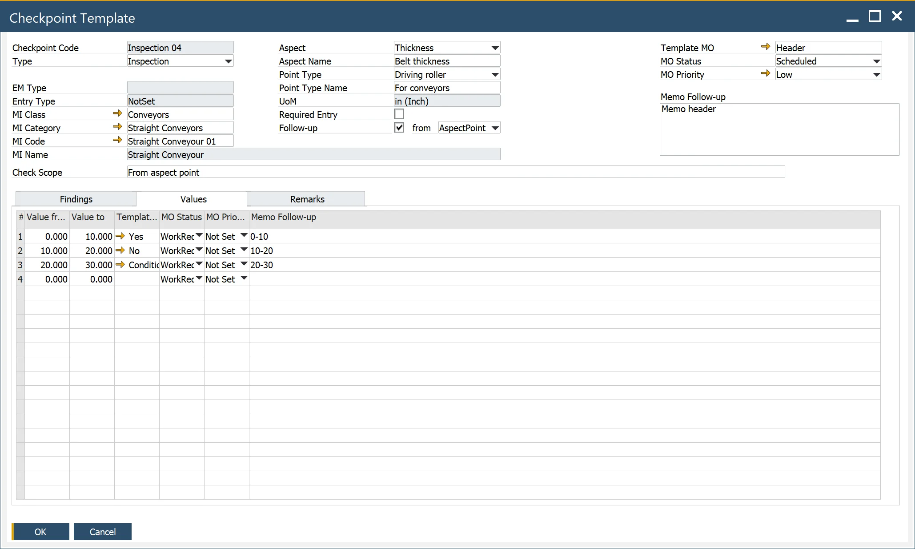The width and height of the screenshot is (915, 549).
Task: Enable the Required Entry checkbox
Action: click(399, 114)
